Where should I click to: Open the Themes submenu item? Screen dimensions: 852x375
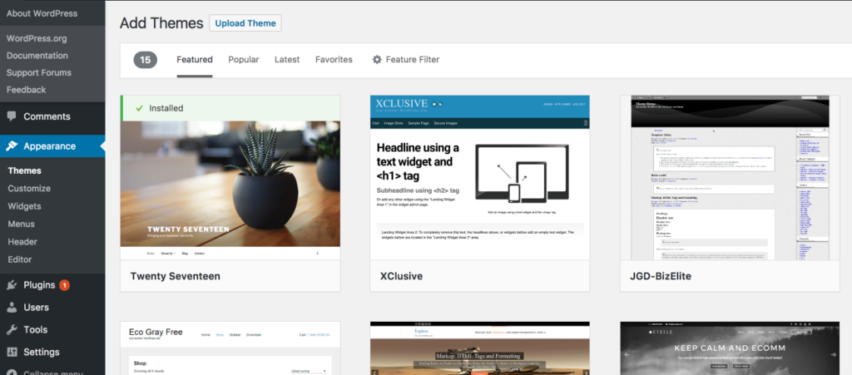pos(24,170)
